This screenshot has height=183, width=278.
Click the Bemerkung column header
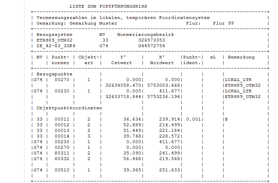click(x=241, y=57)
